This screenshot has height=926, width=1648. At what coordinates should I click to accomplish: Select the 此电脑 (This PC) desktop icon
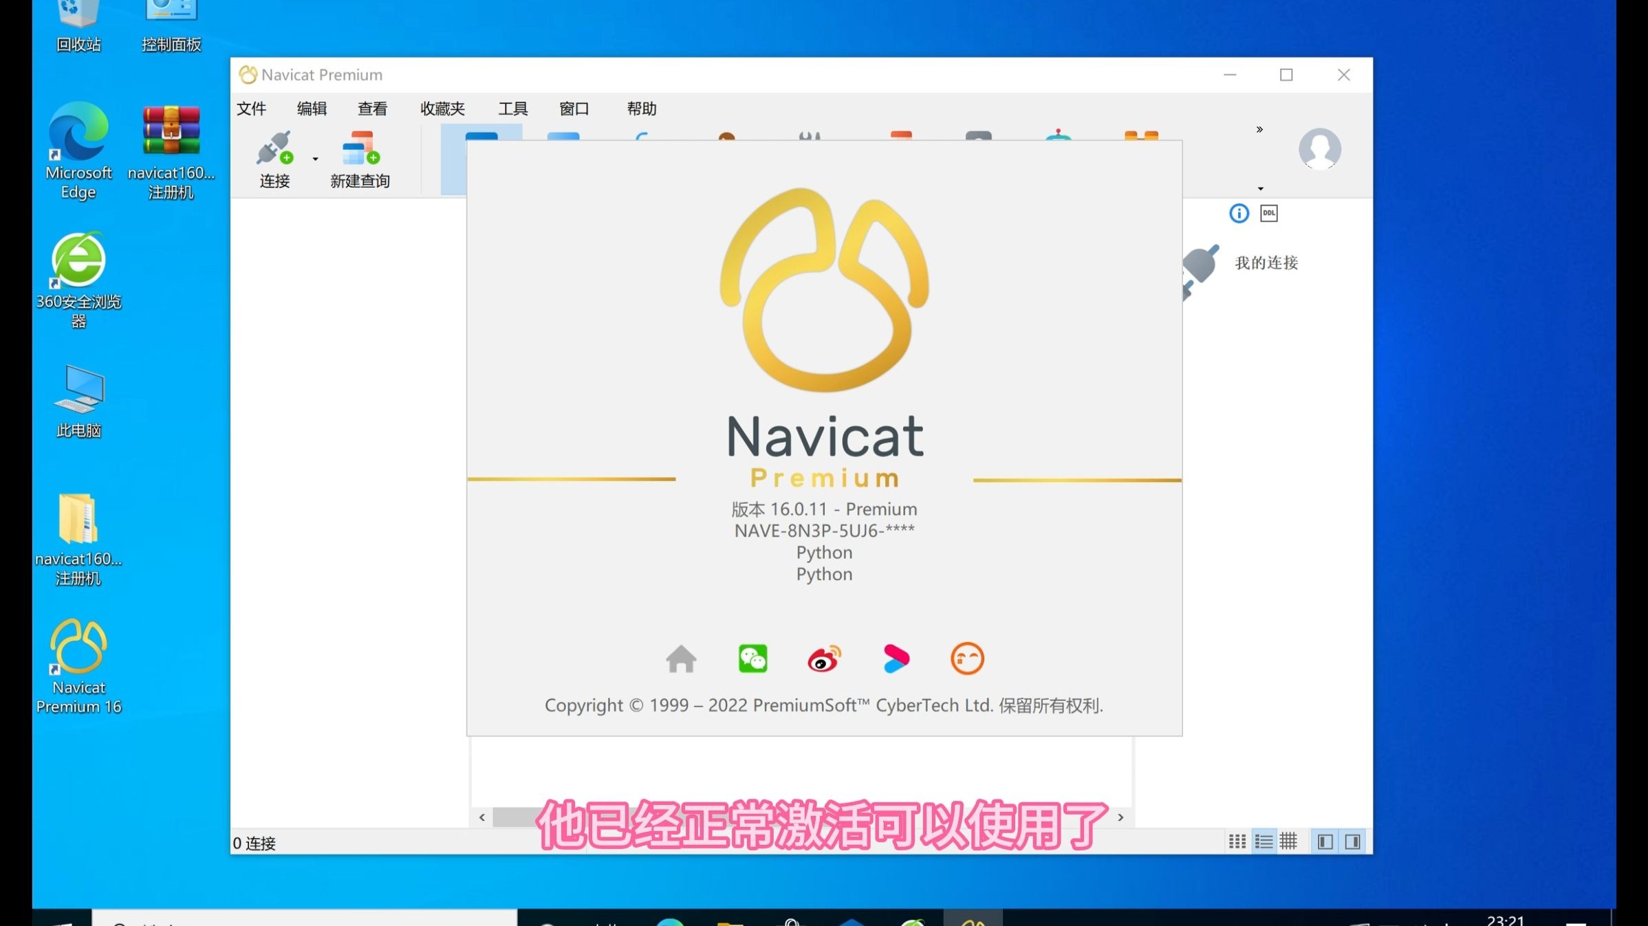click(78, 401)
